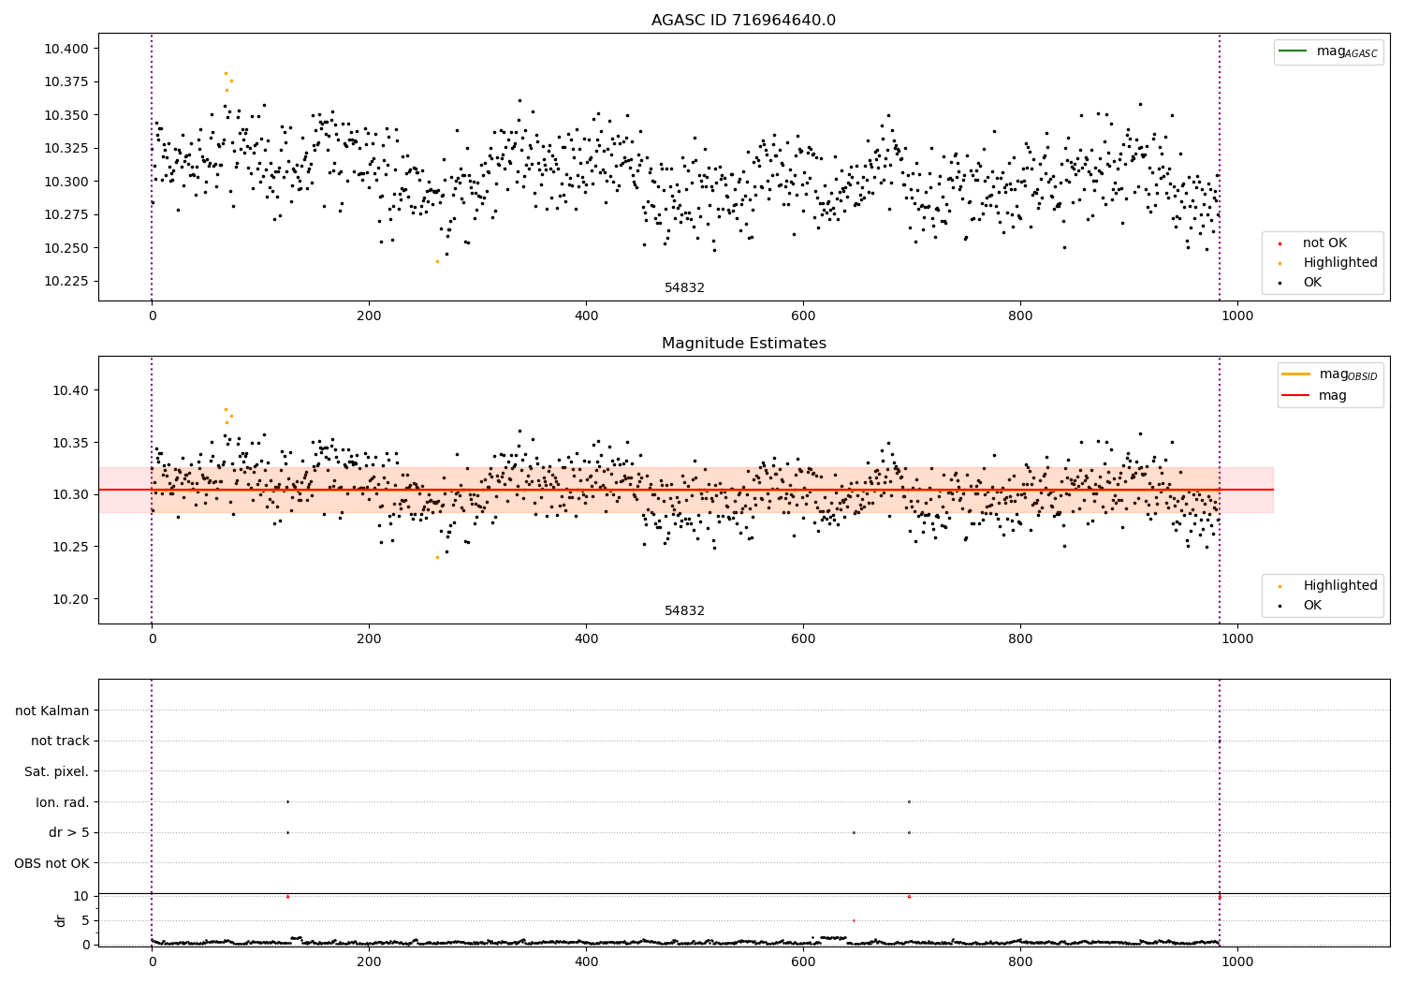Click the '10.35' tick on Magnitude Estimates axis
This screenshot has width=1404, height=983.
tap(70, 443)
